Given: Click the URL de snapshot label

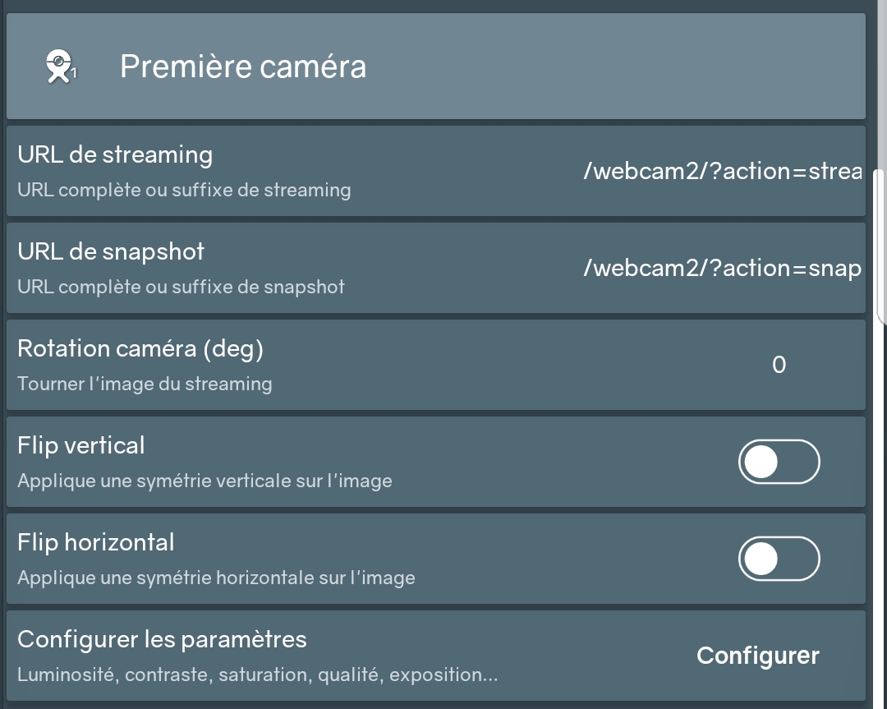Looking at the screenshot, I should point(111,251).
